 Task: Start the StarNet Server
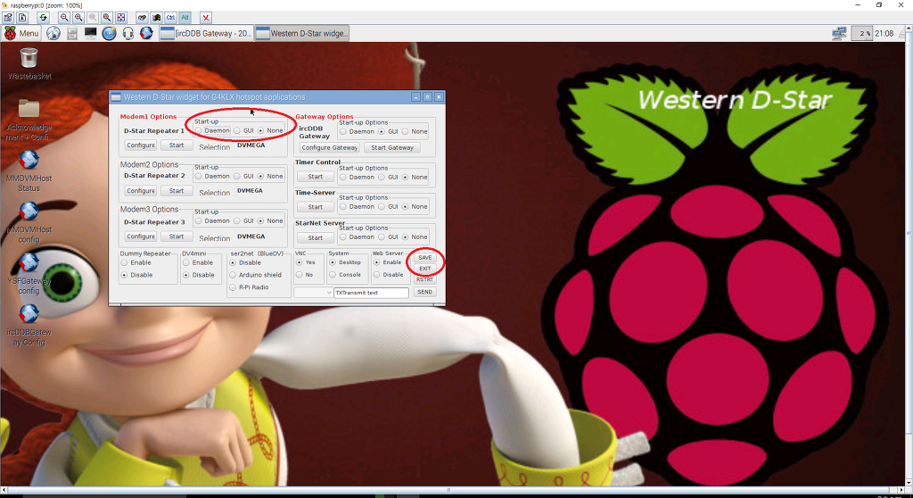coord(315,238)
